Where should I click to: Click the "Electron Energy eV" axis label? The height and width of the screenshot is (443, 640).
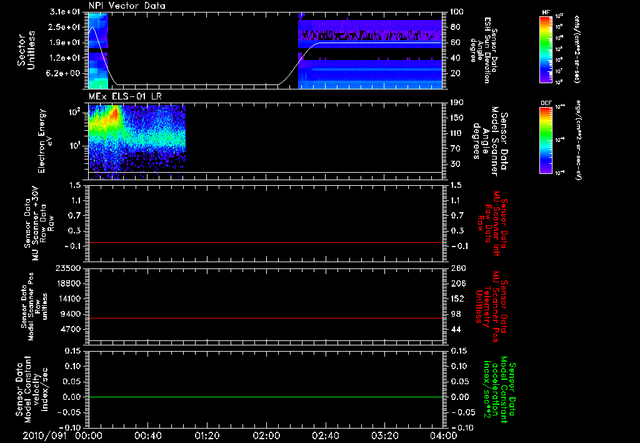click(45, 141)
